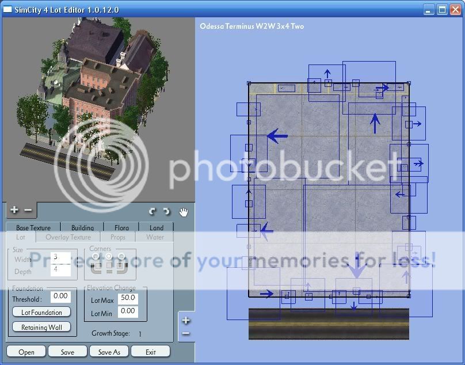Zoom out the lot plan view
Image resolution: width=465 pixels, height=365 pixels.
point(186,333)
